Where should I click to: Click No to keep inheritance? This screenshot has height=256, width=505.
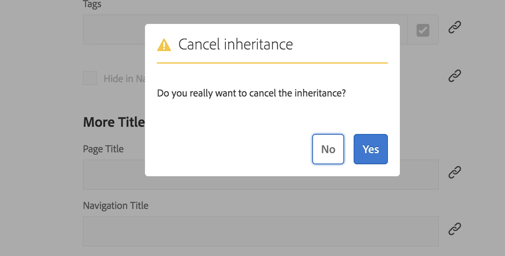pyautogui.click(x=328, y=149)
